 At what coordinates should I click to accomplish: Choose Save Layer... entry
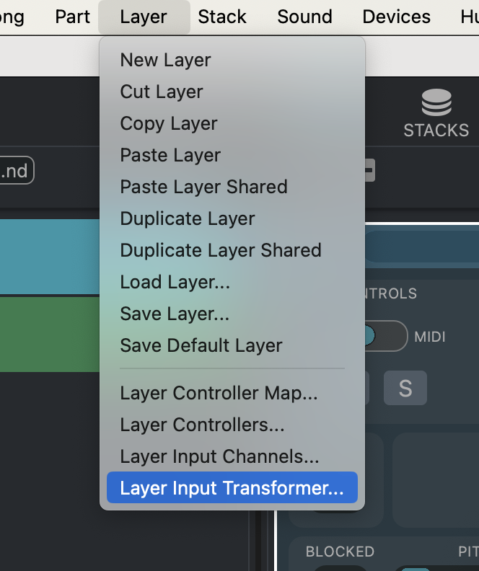click(x=175, y=314)
